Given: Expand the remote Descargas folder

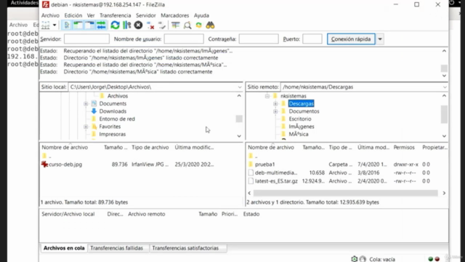Looking at the screenshot, I should click(275, 103).
